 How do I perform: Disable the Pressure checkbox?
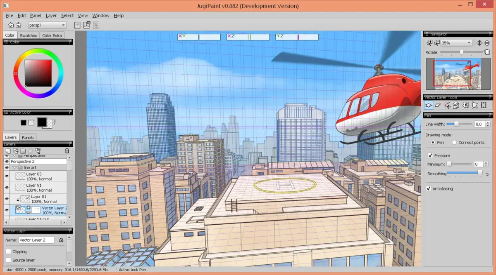[430, 155]
